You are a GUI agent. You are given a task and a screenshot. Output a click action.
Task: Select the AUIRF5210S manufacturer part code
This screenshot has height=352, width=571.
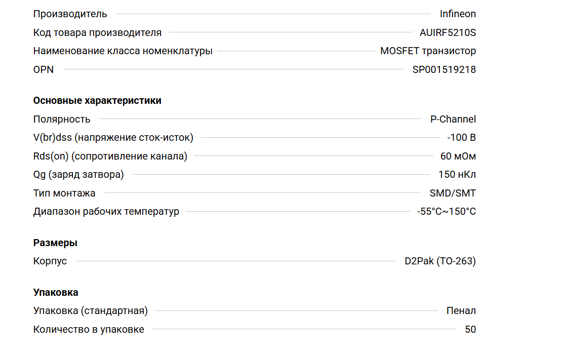(x=447, y=33)
